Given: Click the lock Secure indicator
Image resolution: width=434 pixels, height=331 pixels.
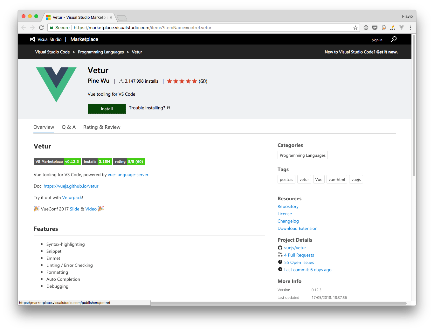Looking at the screenshot, I should point(59,28).
